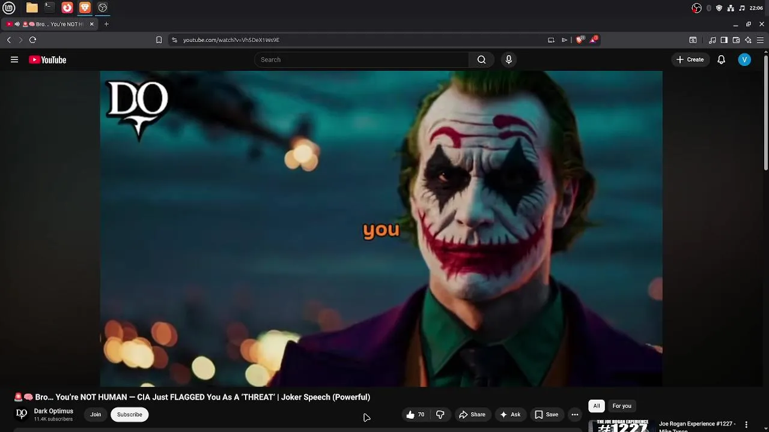Dislike this video

tap(440, 415)
